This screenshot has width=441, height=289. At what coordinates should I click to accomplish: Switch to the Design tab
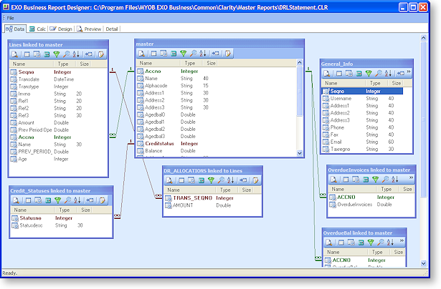61,29
